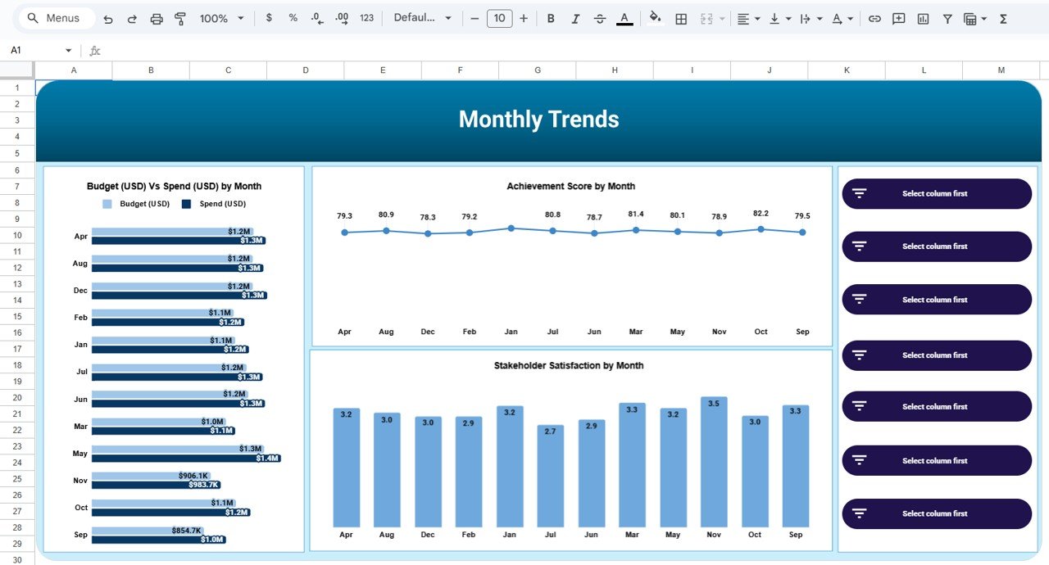Insert a link
The image size is (1049, 565).
[874, 18]
